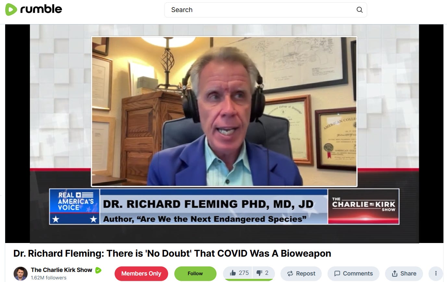The width and height of the screenshot is (447, 282).
Task: Submit search with the magnifier icon
Action: click(359, 10)
